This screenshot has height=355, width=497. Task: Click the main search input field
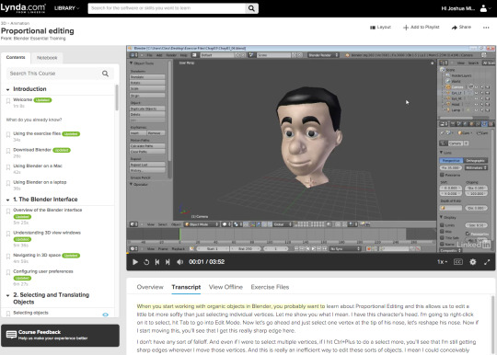(x=167, y=8)
